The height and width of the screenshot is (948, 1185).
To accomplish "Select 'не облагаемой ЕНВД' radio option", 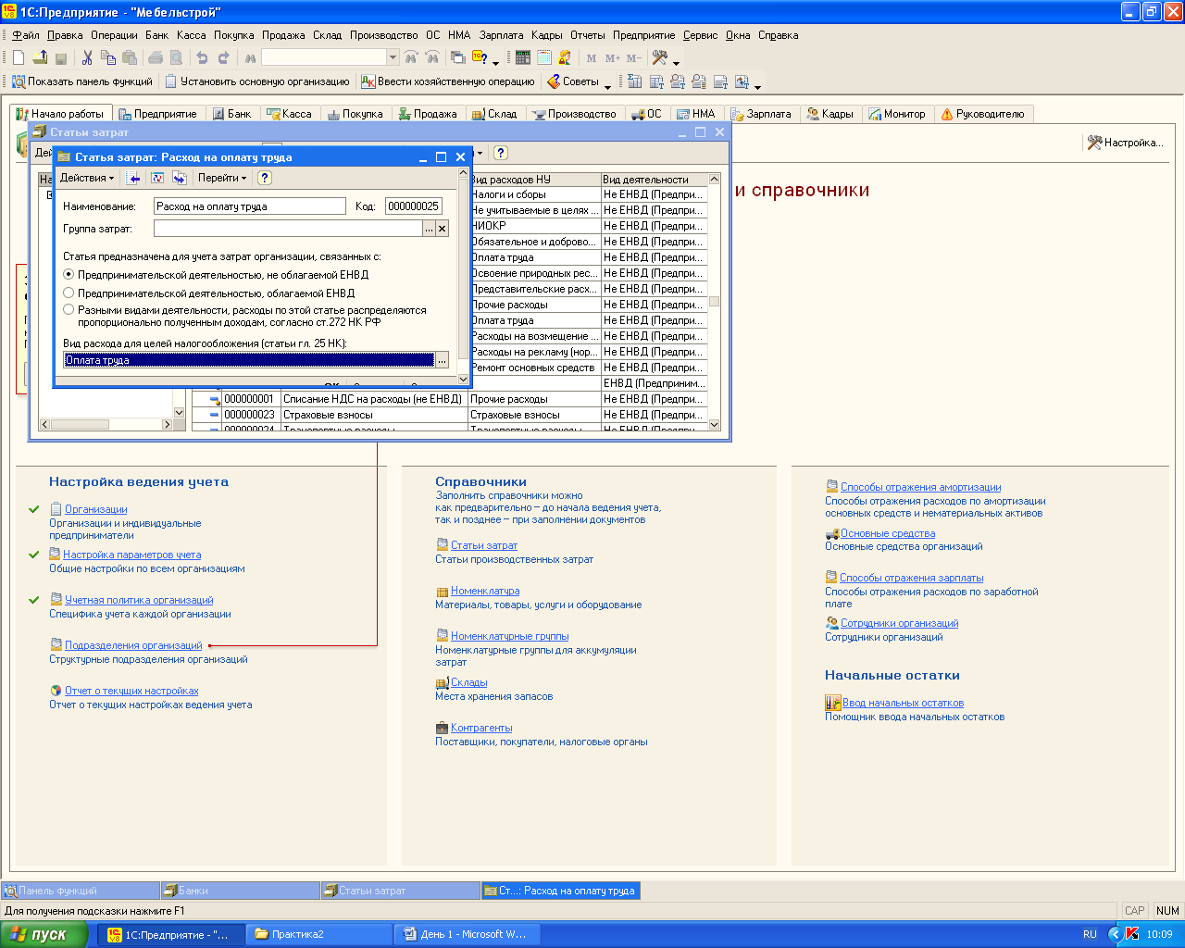I will 69,274.
